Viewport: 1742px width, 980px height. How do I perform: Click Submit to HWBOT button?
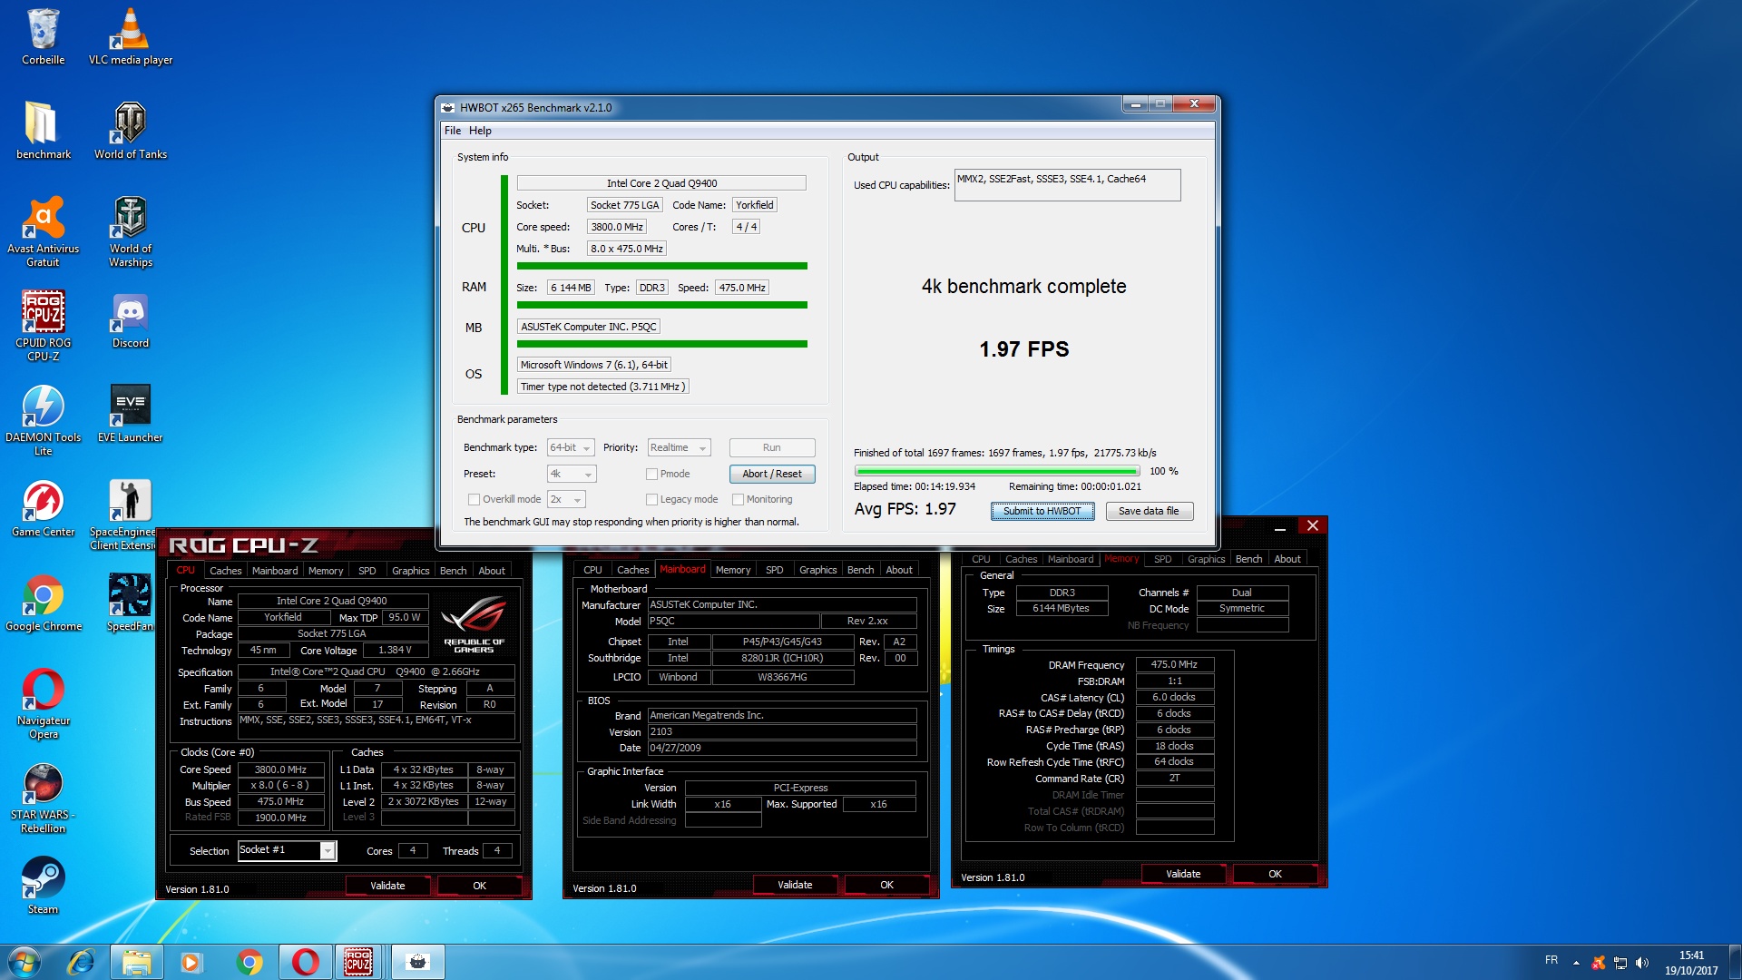click(x=1042, y=511)
